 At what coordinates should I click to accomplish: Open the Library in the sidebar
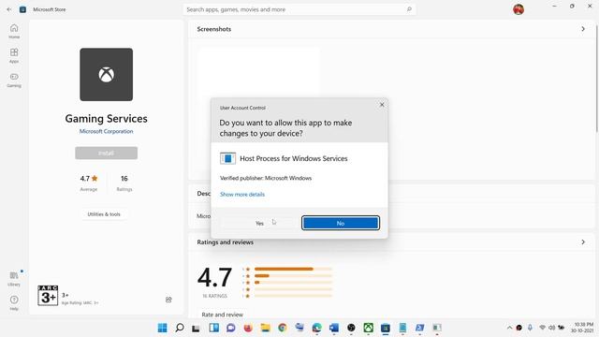click(14, 279)
